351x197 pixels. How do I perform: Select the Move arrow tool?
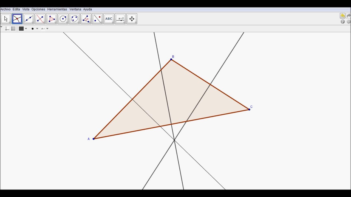(x=5, y=19)
